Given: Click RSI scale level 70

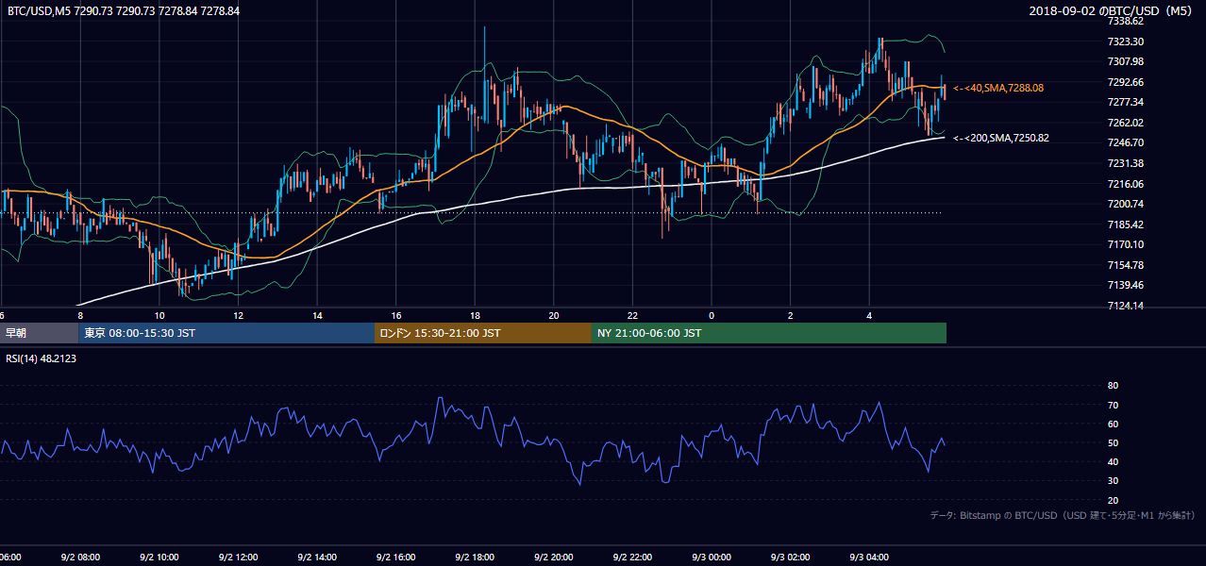Looking at the screenshot, I should [x=1113, y=405].
